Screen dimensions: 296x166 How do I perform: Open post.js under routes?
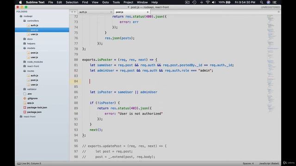coord(34,80)
